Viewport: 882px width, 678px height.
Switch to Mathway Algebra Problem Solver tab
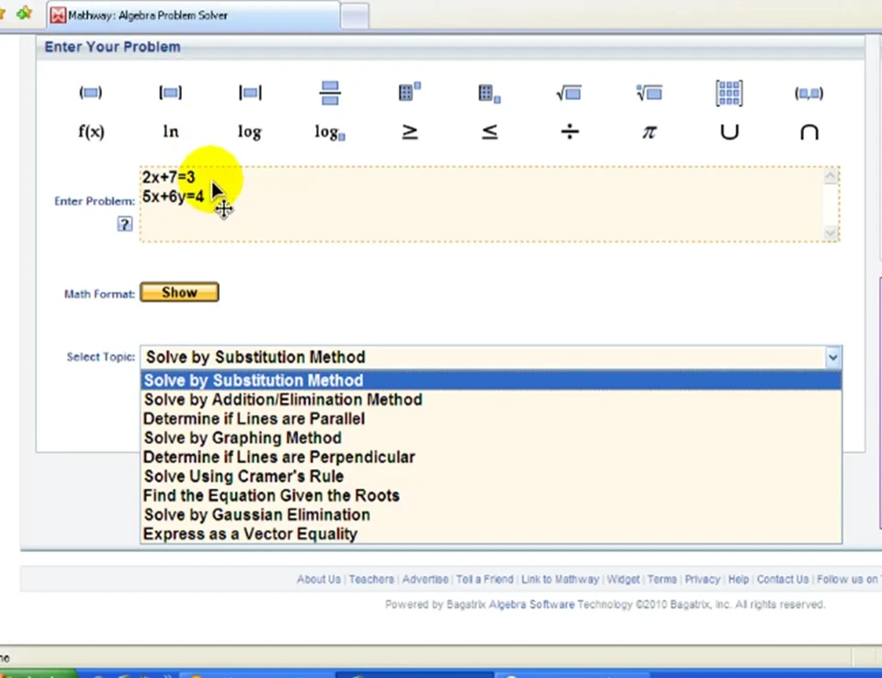(x=194, y=16)
